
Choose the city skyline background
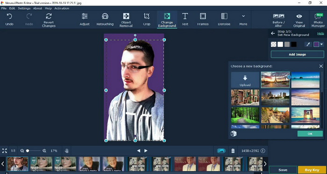click(x=275, y=97)
